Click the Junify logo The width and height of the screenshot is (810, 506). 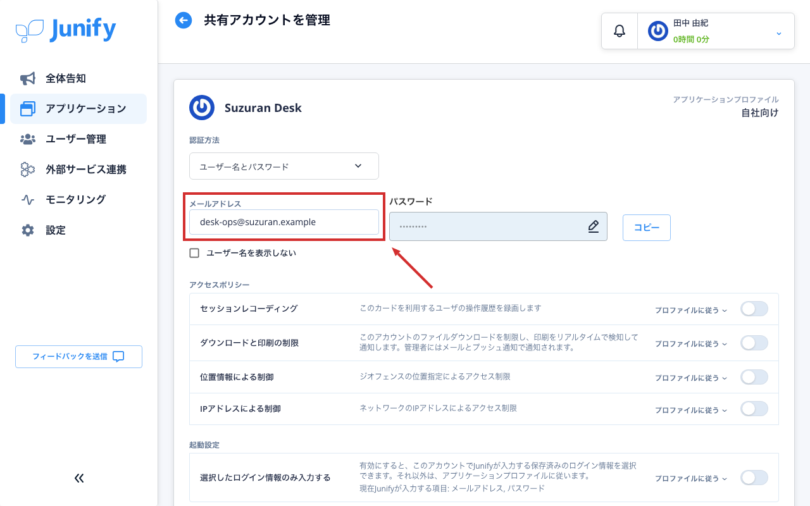click(x=66, y=30)
